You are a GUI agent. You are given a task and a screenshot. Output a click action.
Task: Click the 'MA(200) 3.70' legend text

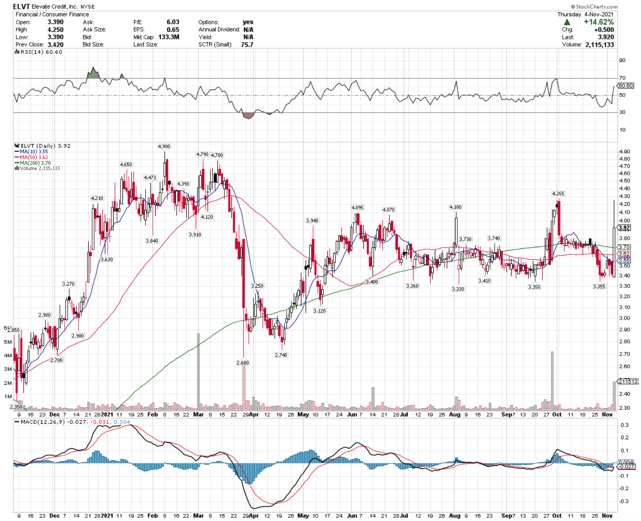35,163
